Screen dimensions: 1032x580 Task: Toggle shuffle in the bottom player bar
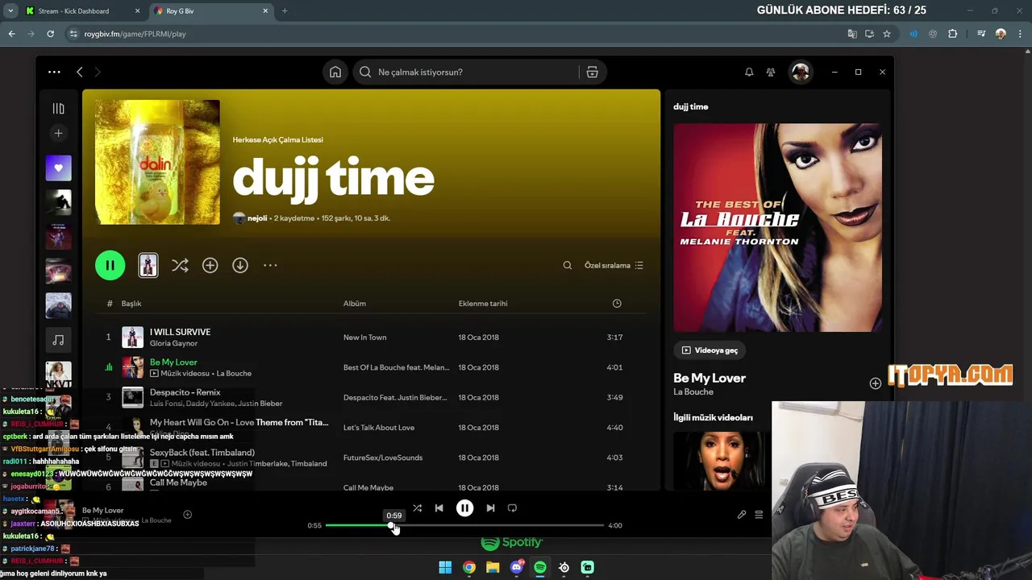point(417,508)
